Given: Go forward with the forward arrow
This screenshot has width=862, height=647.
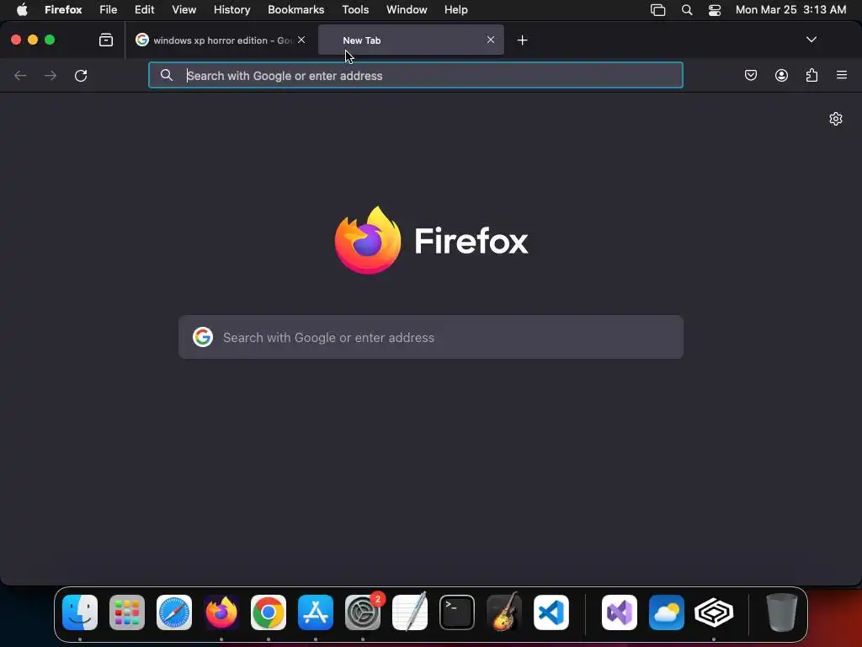Looking at the screenshot, I should 51,75.
